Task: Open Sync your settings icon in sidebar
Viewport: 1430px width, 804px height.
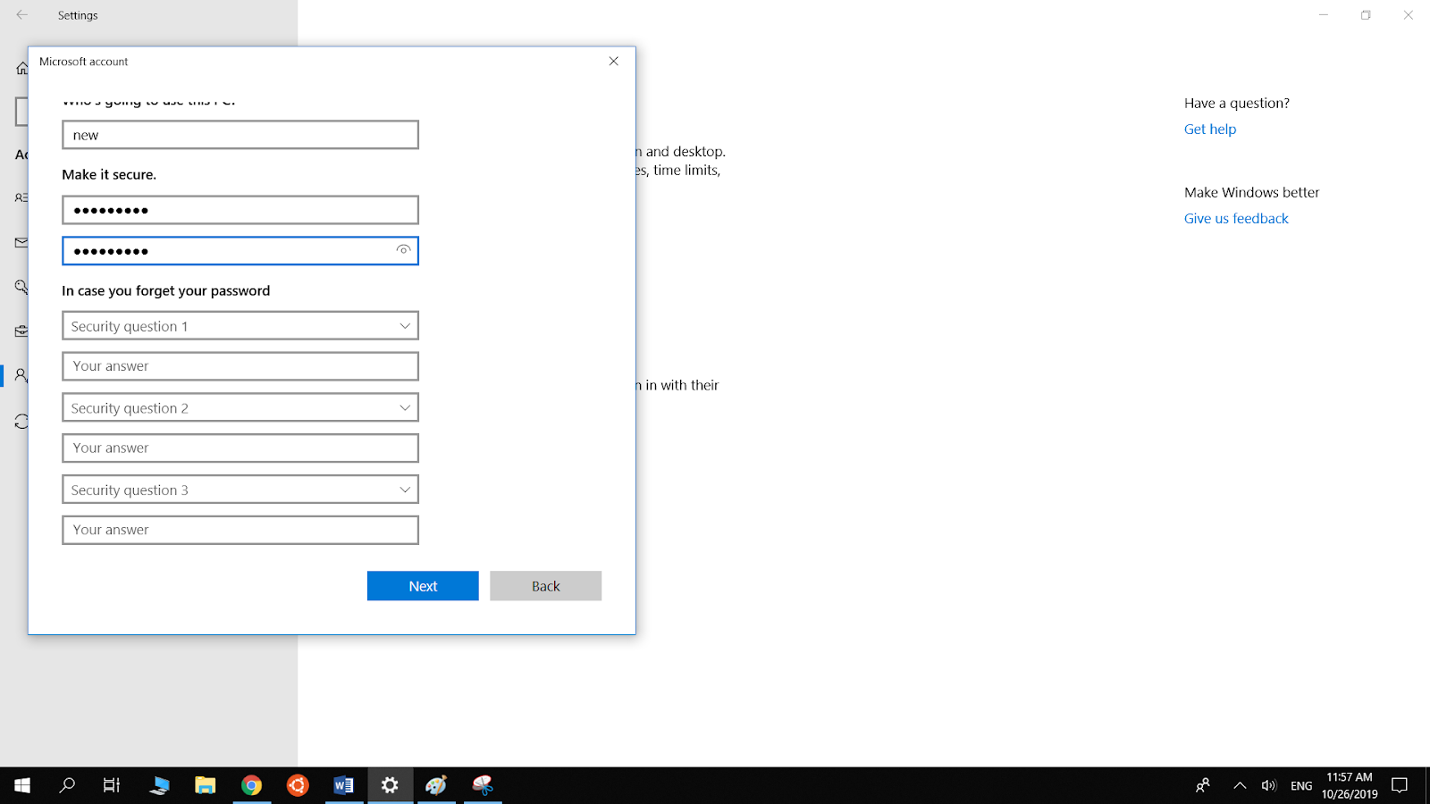Action: pos(21,421)
